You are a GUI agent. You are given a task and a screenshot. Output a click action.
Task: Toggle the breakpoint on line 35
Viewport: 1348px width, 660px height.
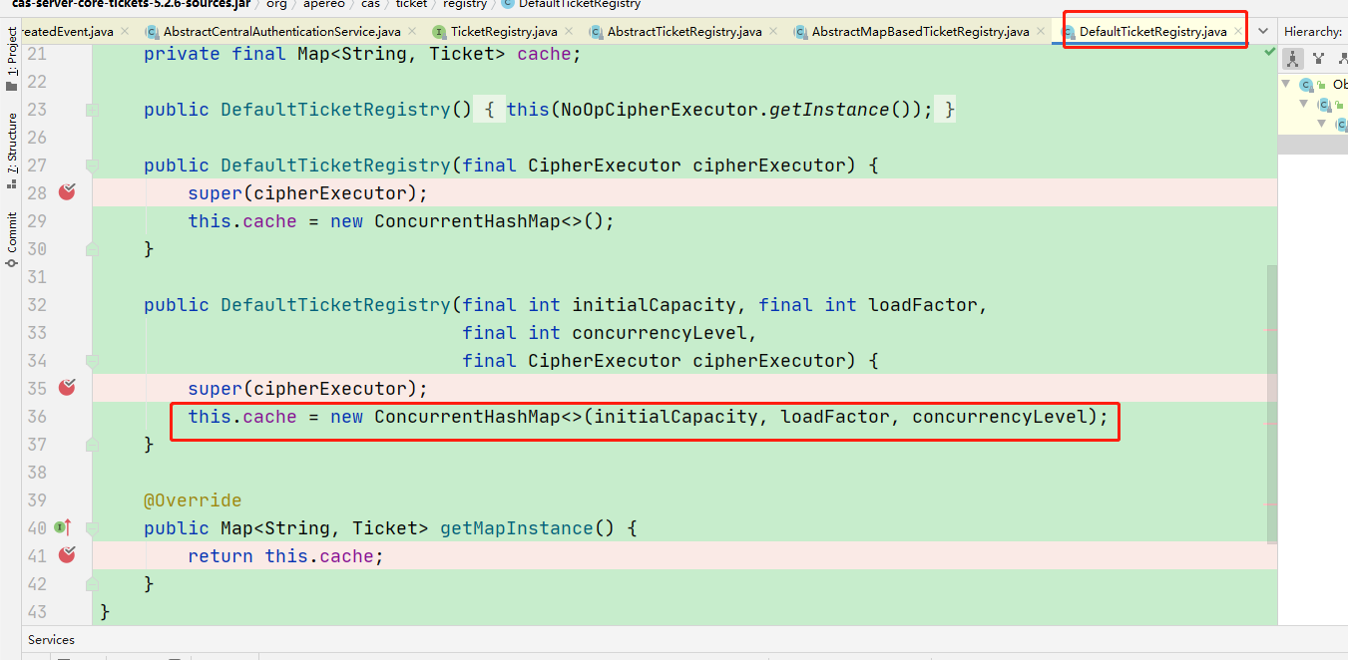pyautogui.click(x=67, y=387)
